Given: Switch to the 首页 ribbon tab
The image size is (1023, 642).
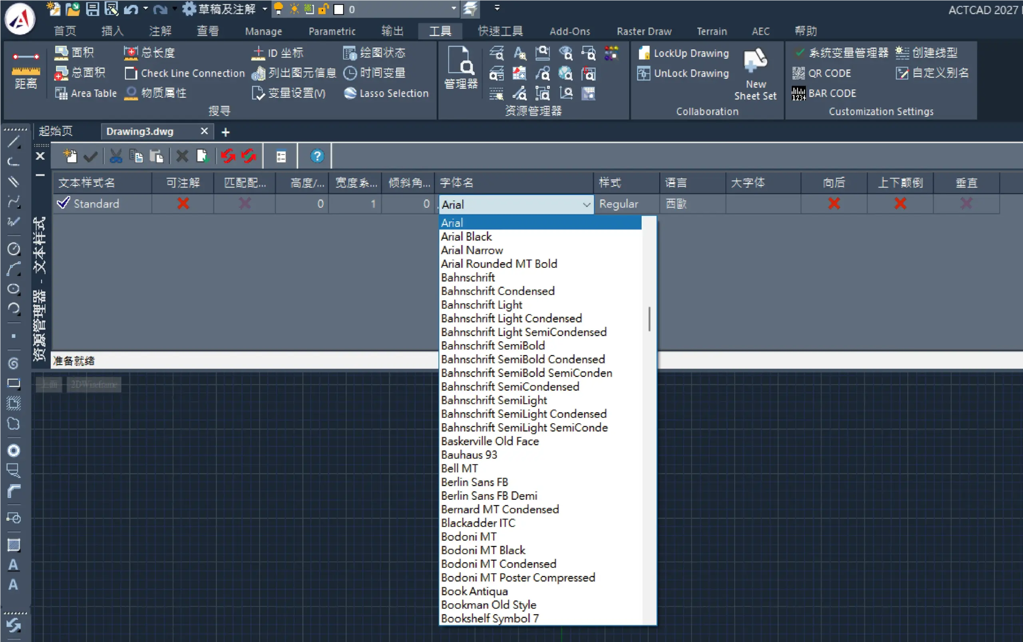Looking at the screenshot, I should (x=65, y=32).
